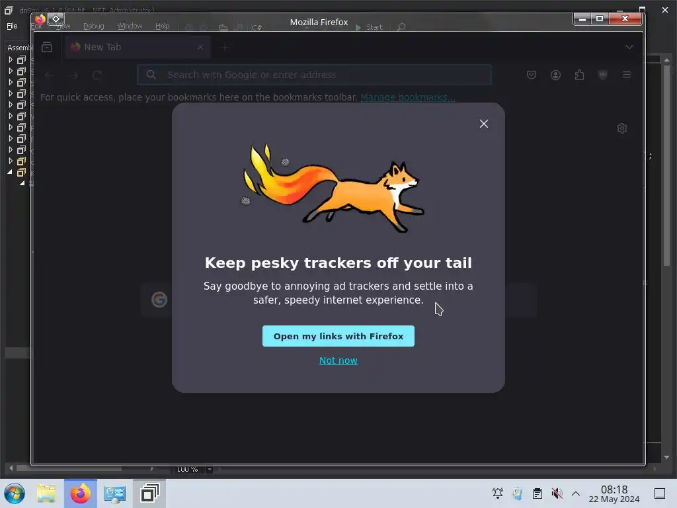Expand fifth assembly node in dnSpy tree

pos(11,105)
